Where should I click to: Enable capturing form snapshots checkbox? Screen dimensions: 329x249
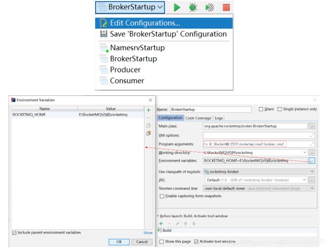pyautogui.click(x=162, y=196)
